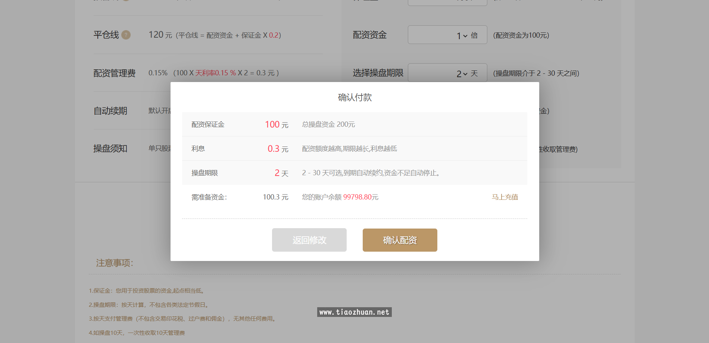The width and height of the screenshot is (709, 343).
Task: Expand the chevron beside 2 天 selector
Action: (465, 74)
